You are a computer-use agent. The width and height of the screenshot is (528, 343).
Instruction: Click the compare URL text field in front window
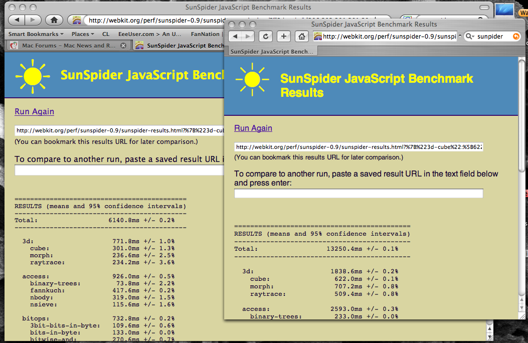359,193
